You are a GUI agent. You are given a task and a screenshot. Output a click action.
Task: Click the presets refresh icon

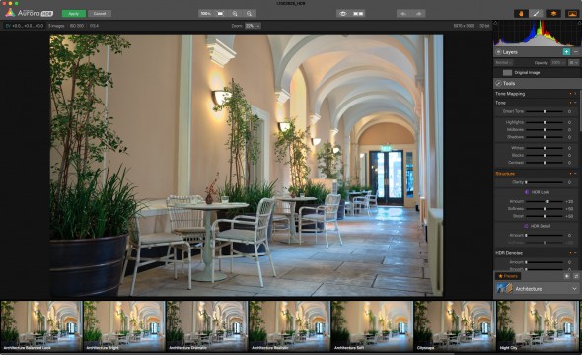pos(576,276)
